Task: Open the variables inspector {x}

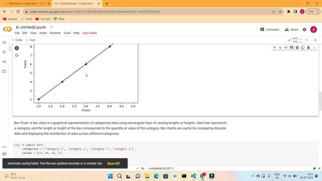Action: (4, 62)
